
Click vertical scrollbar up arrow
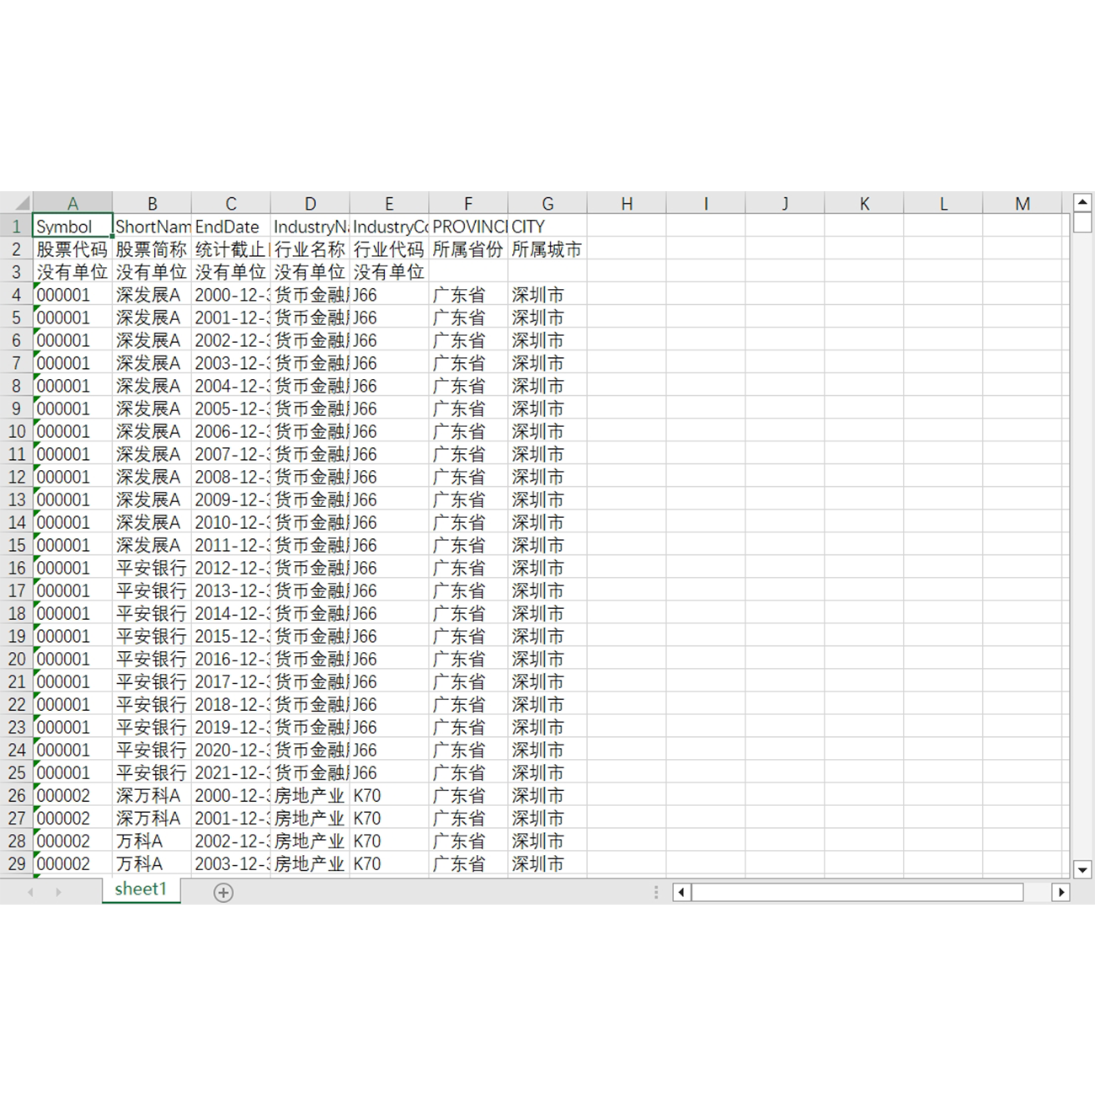pyautogui.click(x=1082, y=202)
